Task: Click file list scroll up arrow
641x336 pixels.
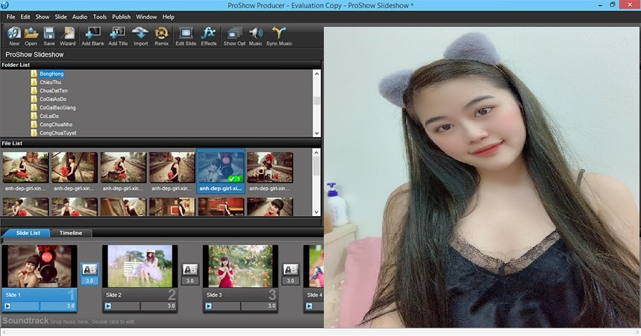Action: click(316, 152)
